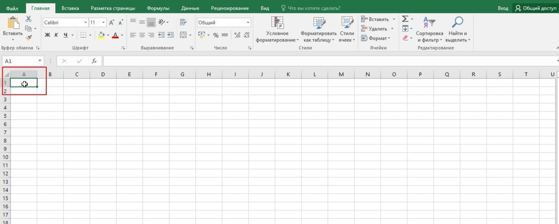Open the font size 11 dropdown
This screenshot has height=224, width=559.
104,22
